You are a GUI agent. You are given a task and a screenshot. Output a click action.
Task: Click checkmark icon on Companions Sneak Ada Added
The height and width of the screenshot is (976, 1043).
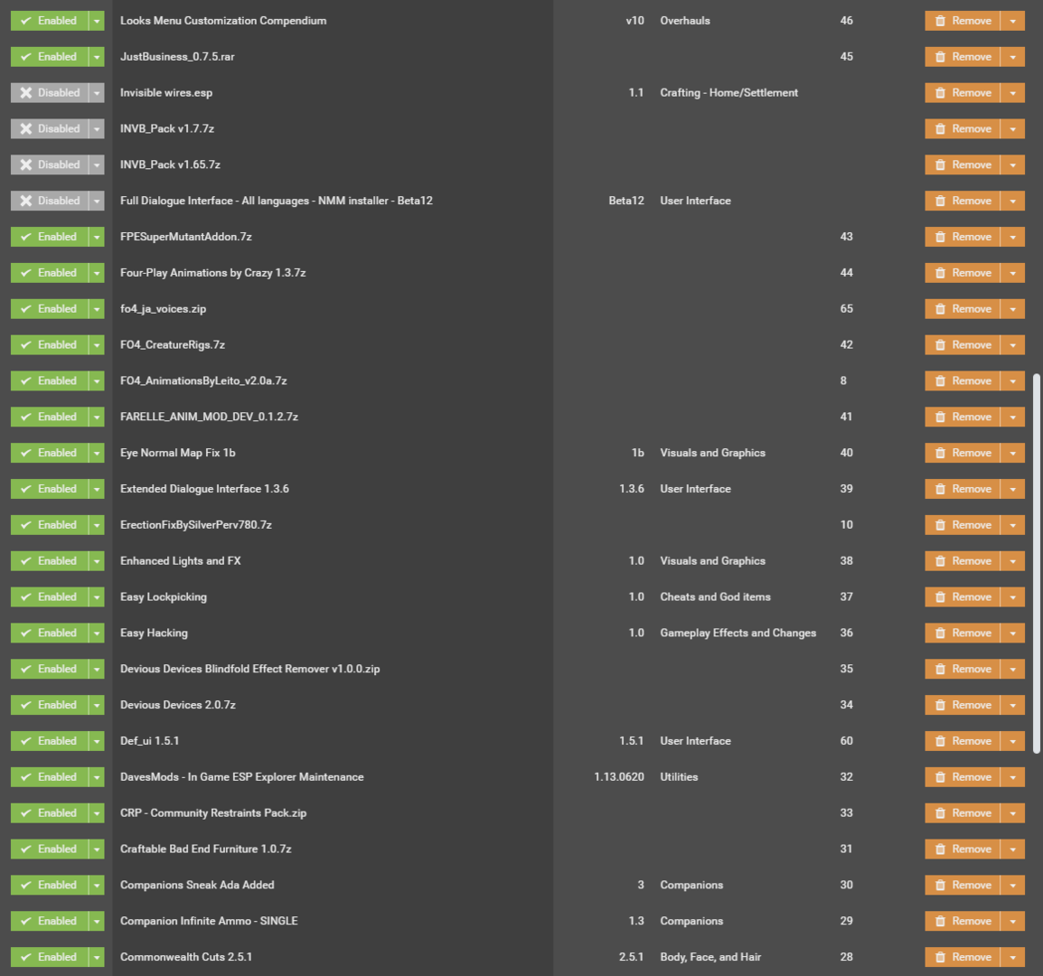pyautogui.click(x=26, y=885)
